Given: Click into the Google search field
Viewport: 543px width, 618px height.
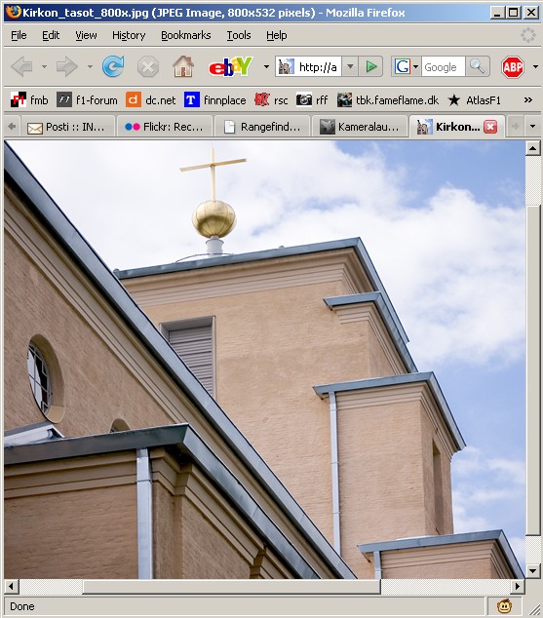Looking at the screenshot, I should pos(444,66).
